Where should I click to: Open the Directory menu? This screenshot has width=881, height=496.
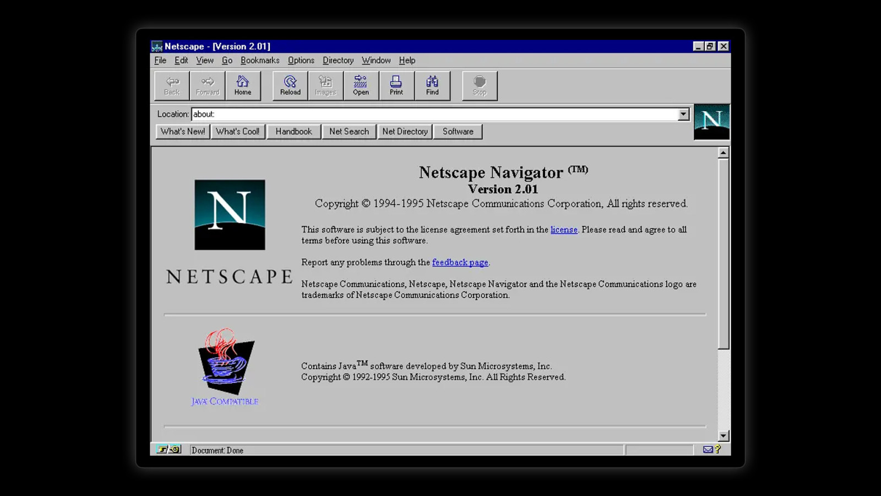[338, 61]
